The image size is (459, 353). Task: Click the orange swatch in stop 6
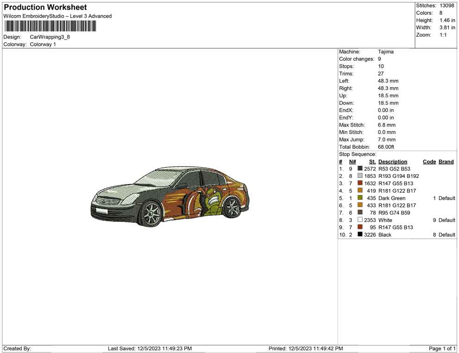[x=360, y=205]
